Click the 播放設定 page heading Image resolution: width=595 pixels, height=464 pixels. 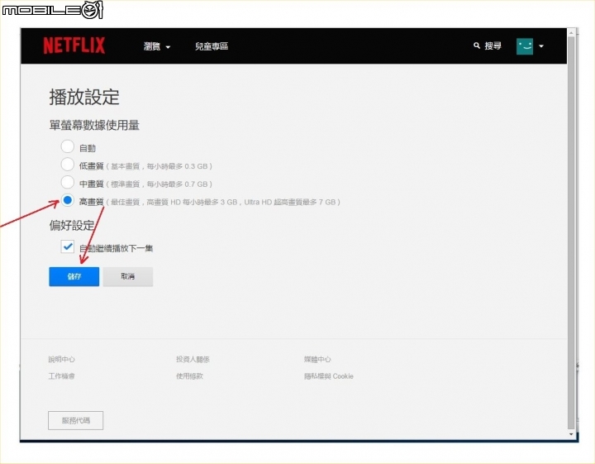[84, 98]
